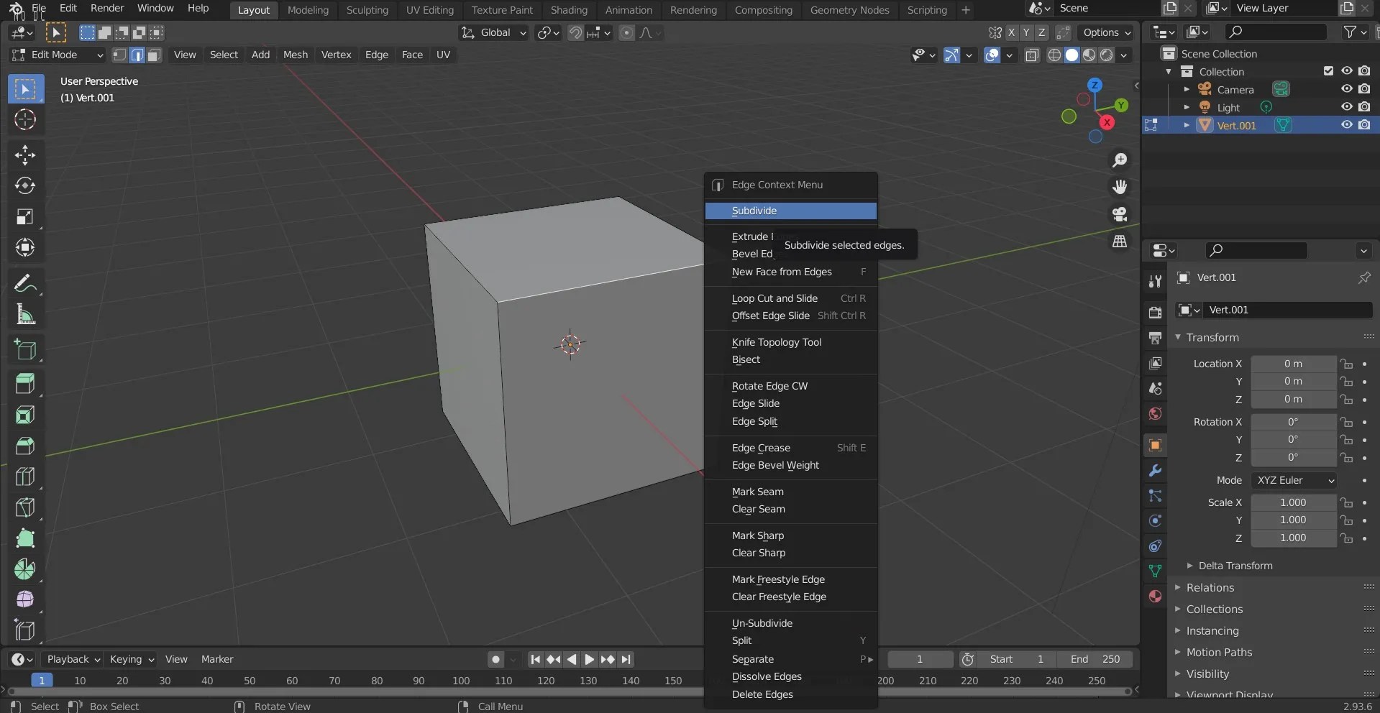1380x713 pixels.
Task: Switch to the Material properties tab
Action: (1154, 597)
